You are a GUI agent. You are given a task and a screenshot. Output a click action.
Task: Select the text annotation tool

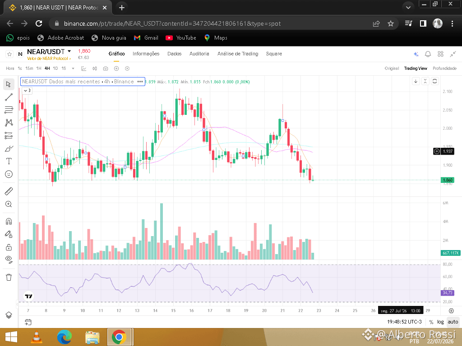click(9, 161)
